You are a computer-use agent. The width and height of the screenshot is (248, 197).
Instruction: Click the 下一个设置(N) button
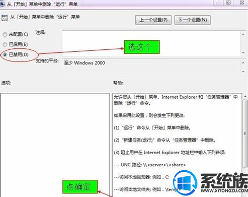point(192,20)
